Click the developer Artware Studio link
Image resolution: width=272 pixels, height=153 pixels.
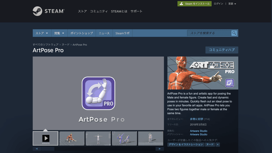[x=199, y=131]
